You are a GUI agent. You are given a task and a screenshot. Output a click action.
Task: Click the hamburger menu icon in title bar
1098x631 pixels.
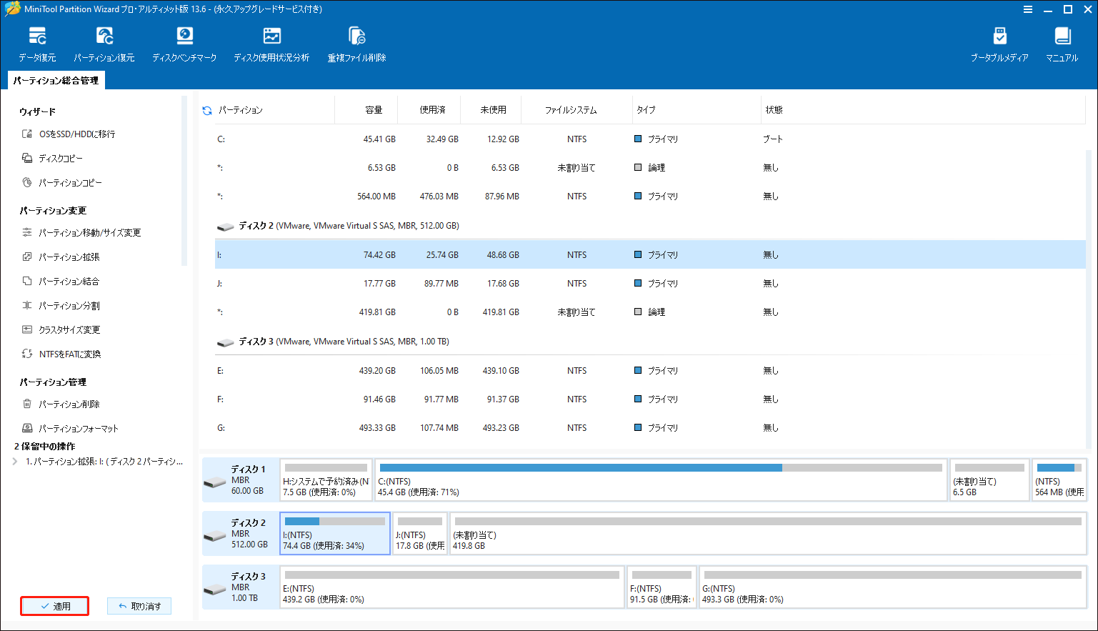1028,9
